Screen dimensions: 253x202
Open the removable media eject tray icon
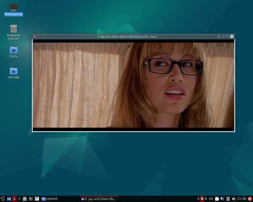[x=228, y=199]
